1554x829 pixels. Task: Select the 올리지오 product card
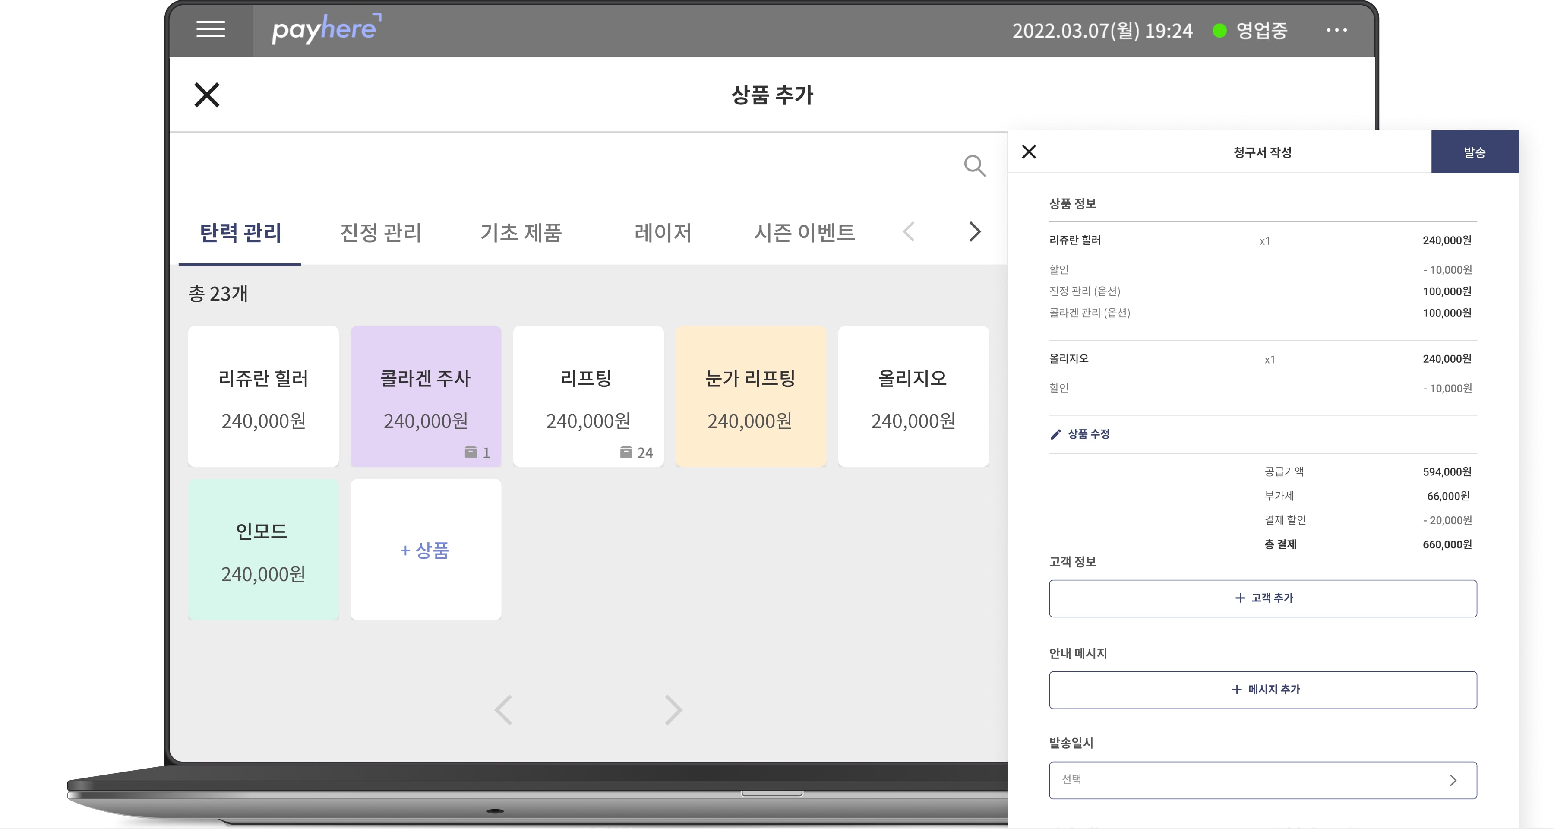pyautogui.click(x=913, y=396)
